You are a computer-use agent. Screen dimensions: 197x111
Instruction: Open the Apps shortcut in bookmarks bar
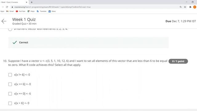2,11
